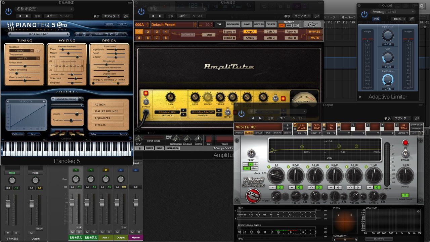Click T-RackS SETTINGS button
Screen dimensions: 430x242
(x=379, y=239)
